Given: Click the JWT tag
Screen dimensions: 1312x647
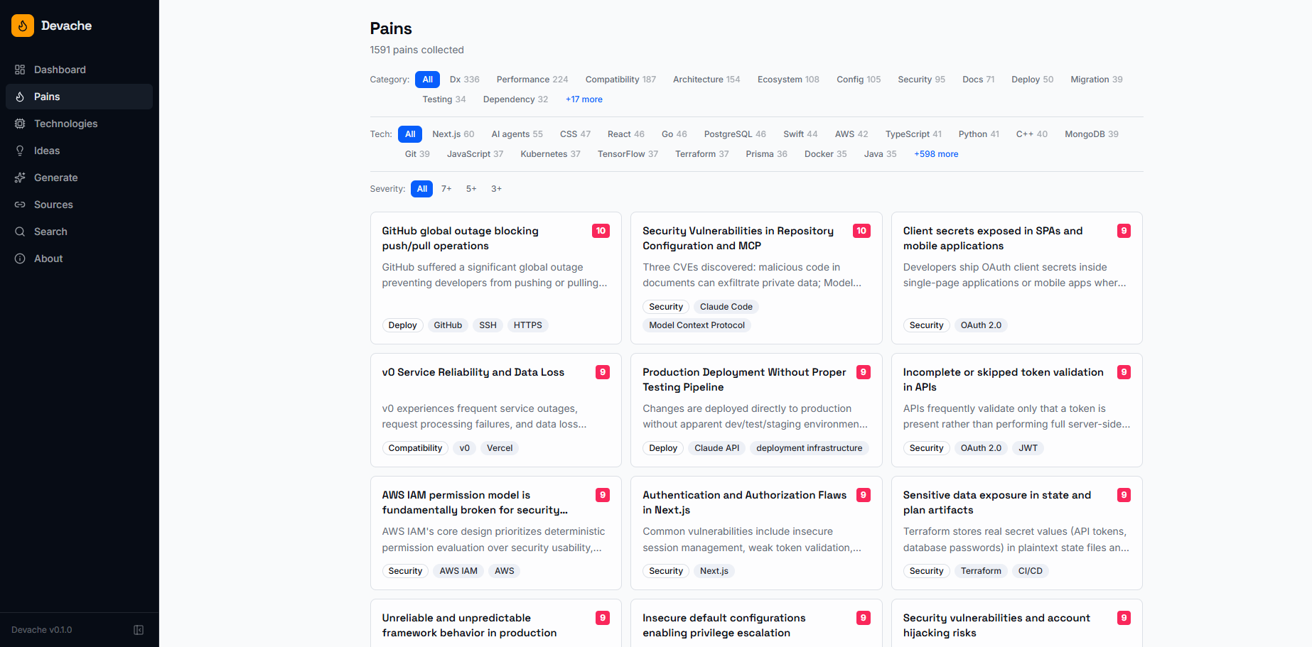Looking at the screenshot, I should tap(1028, 448).
